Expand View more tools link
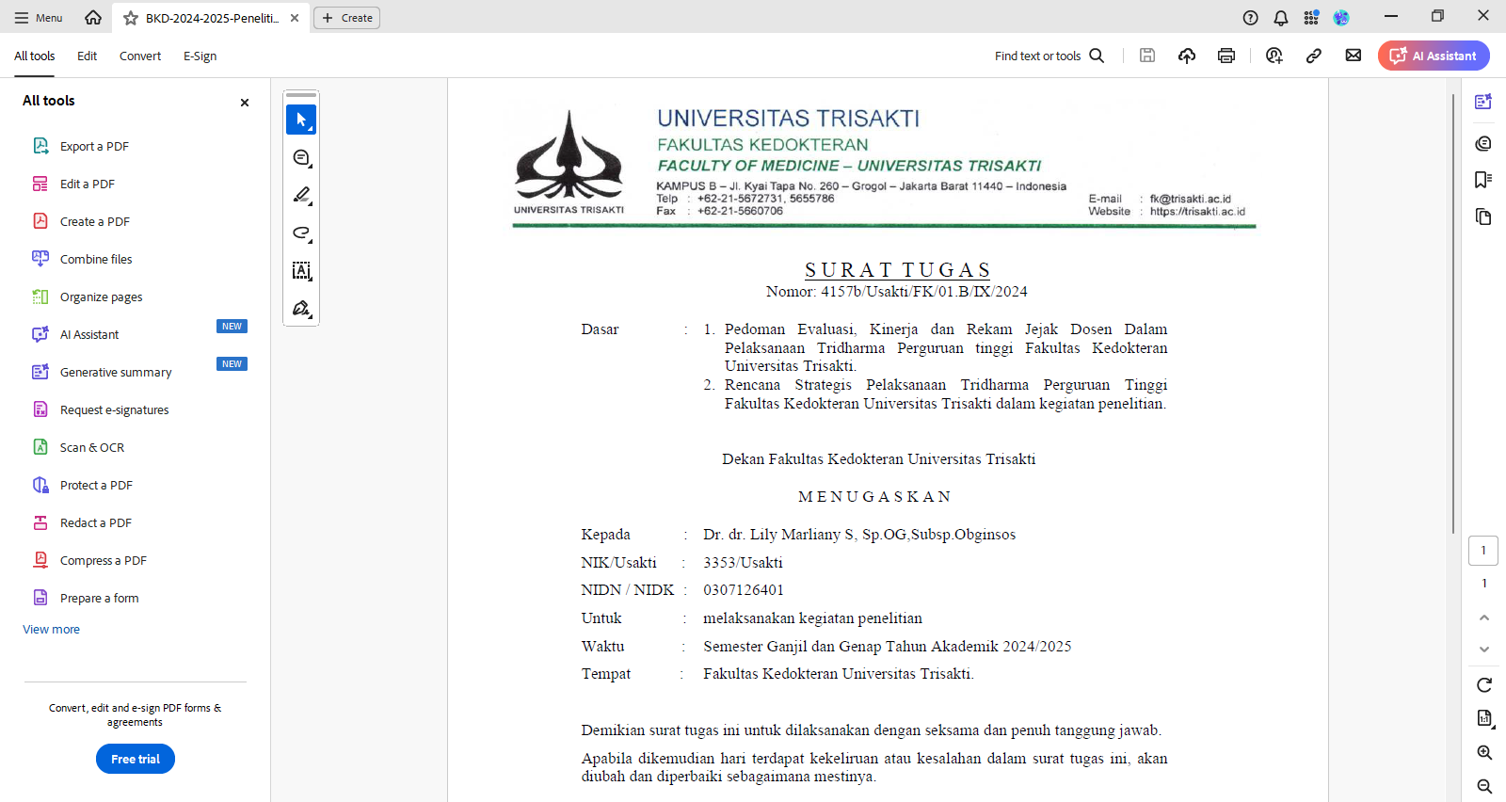Image resolution: width=1506 pixels, height=802 pixels. click(x=51, y=630)
